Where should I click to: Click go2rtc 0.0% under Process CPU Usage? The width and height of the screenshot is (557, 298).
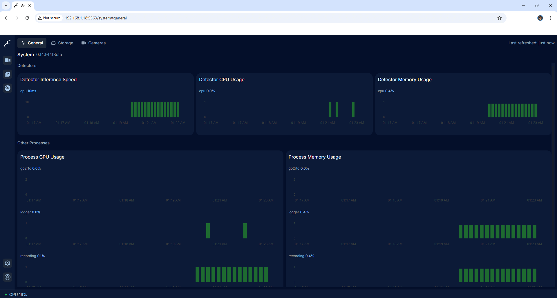tap(30, 168)
